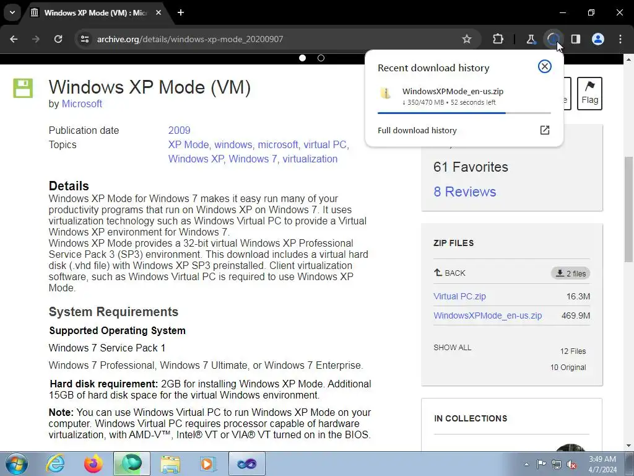The image size is (634, 476).
Task: Flag this item
Action: [x=589, y=94]
